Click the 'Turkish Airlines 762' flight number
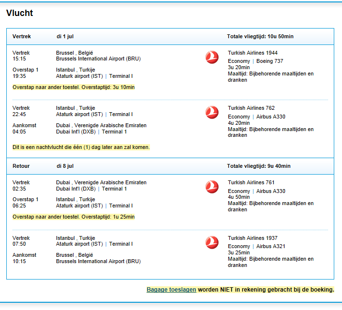 [251, 108]
